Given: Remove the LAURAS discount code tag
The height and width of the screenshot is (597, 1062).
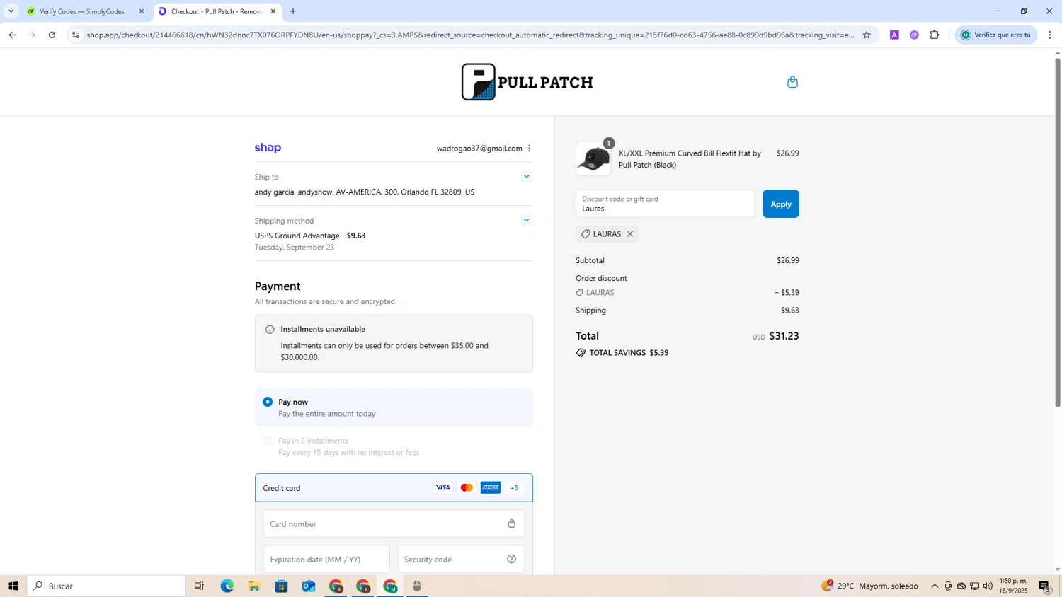Looking at the screenshot, I should [x=629, y=234].
